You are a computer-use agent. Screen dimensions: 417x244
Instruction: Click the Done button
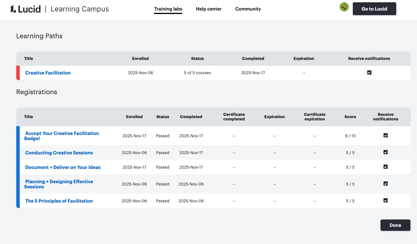pyautogui.click(x=395, y=225)
